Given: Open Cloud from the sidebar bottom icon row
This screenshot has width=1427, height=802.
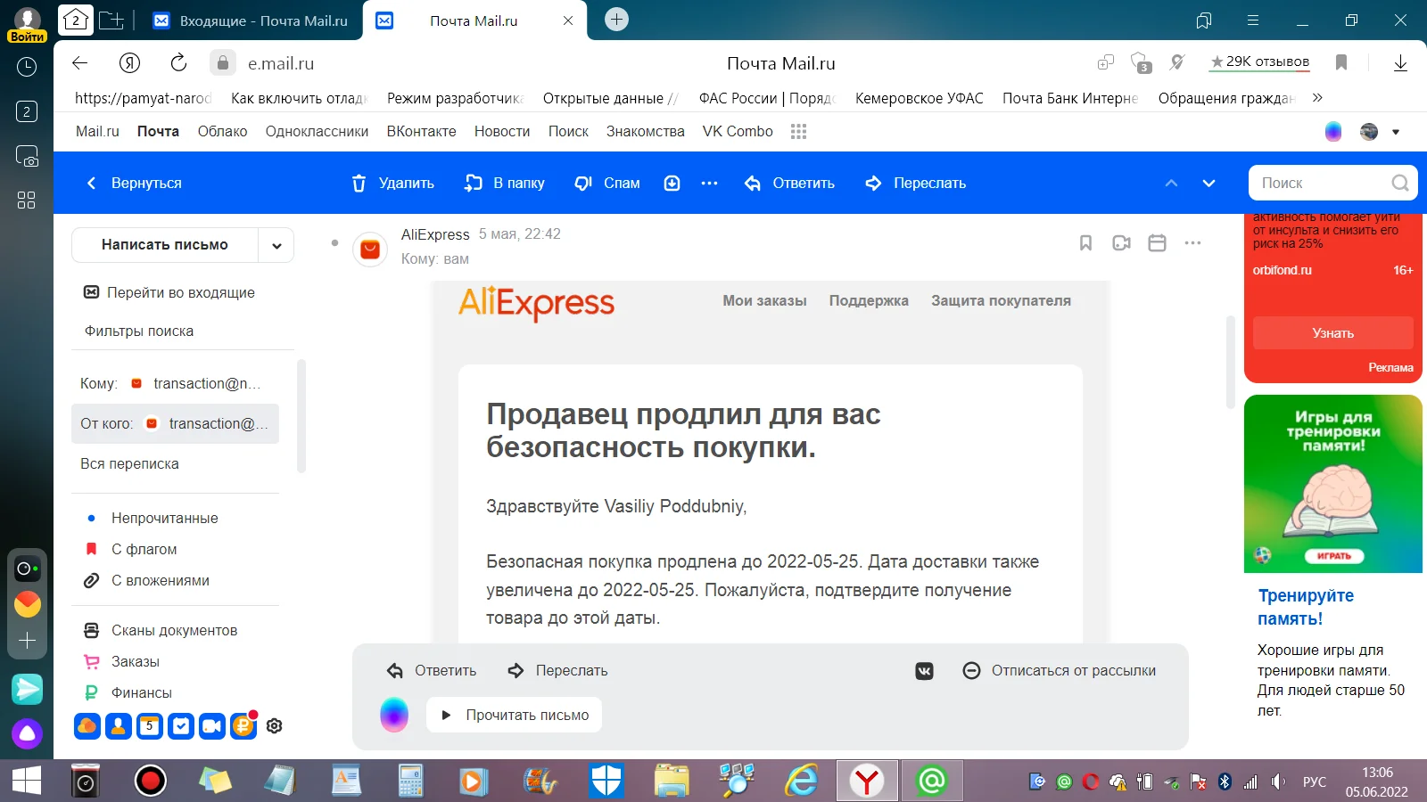Looking at the screenshot, I should click(x=87, y=726).
